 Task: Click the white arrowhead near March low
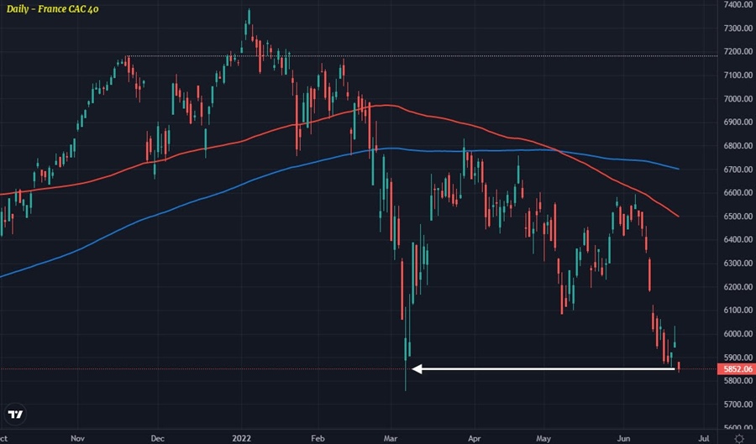415,368
